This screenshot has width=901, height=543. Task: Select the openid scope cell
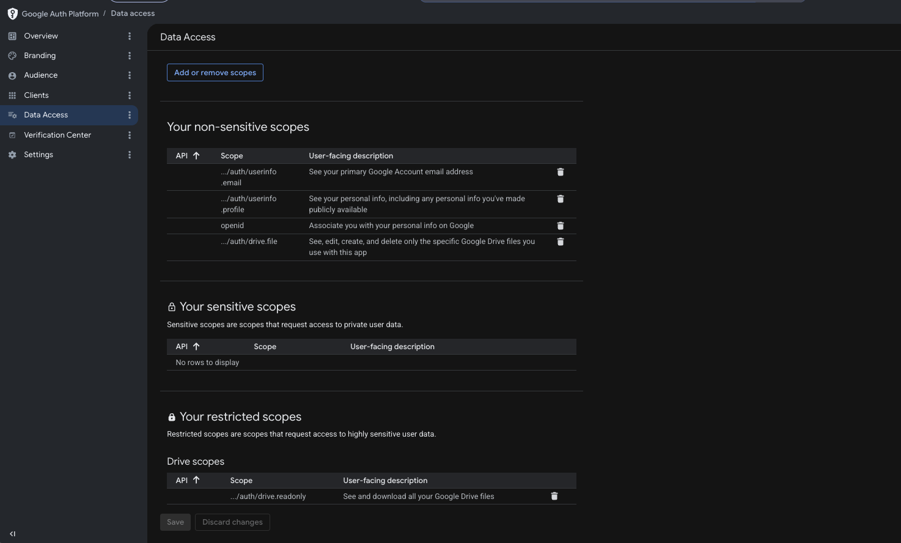(232, 226)
